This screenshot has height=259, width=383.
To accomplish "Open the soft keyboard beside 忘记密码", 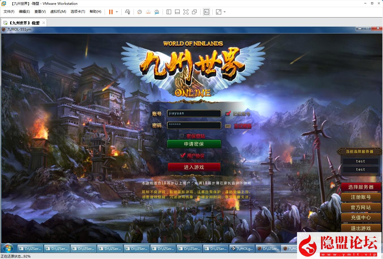I will point(228,126).
